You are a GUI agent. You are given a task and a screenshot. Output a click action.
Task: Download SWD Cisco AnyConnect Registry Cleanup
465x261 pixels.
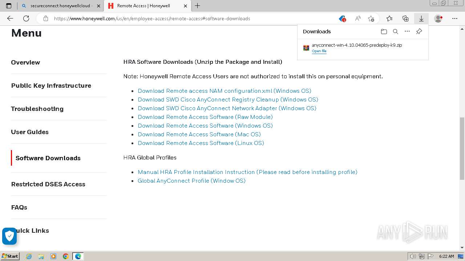(x=228, y=100)
